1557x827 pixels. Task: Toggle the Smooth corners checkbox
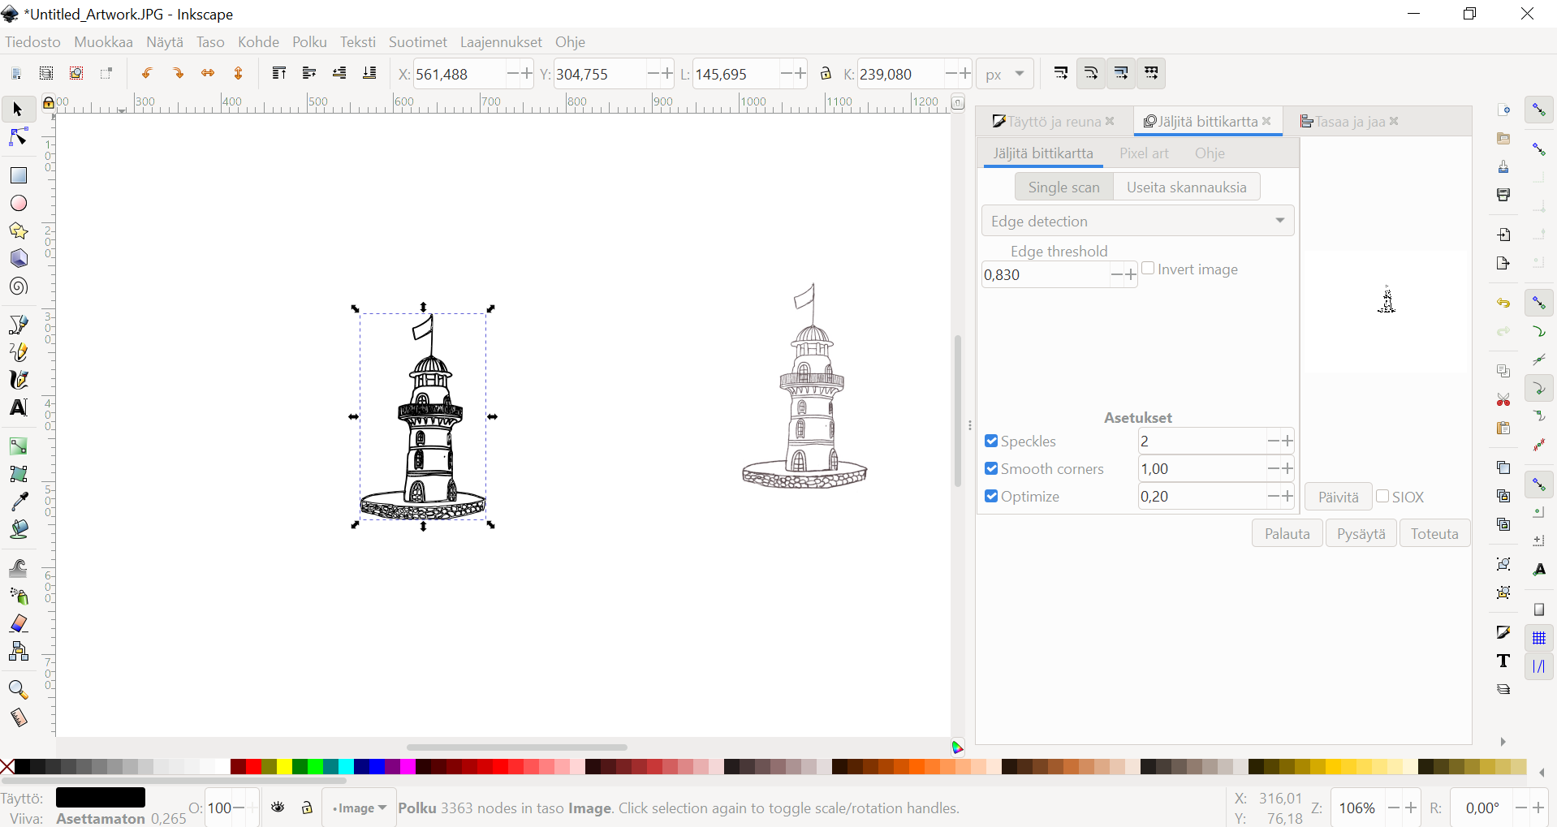pyautogui.click(x=991, y=468)
